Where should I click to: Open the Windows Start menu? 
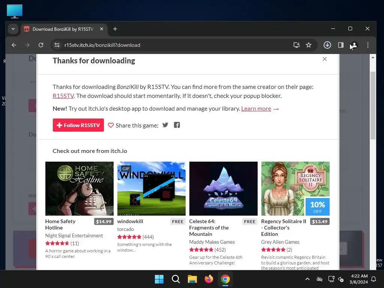pos(159,279)
